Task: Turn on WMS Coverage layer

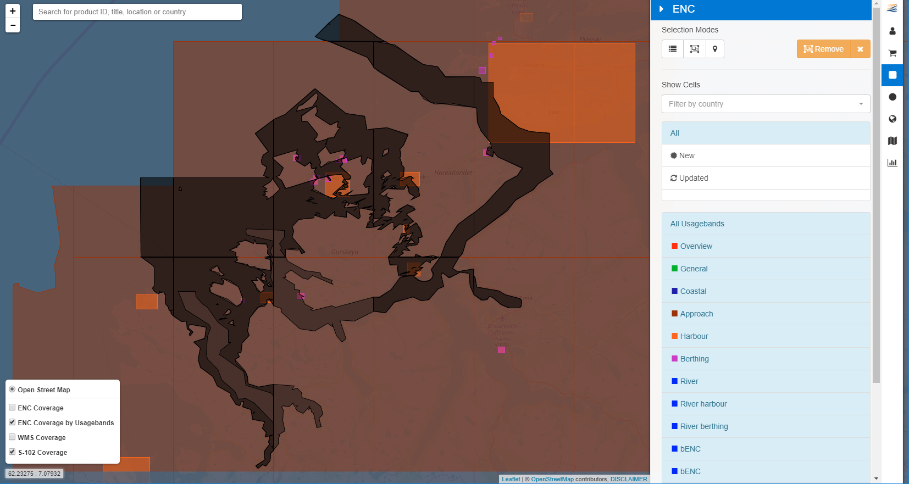Action: (x=12, y=437)
